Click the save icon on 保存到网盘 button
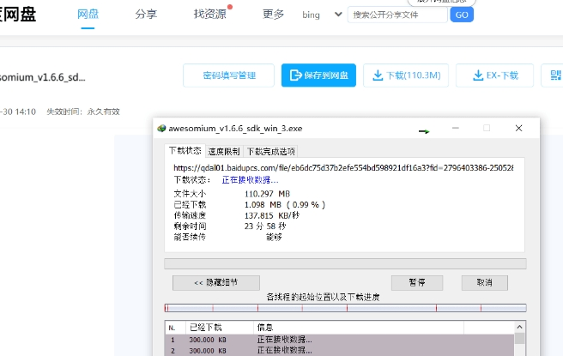Screen dimensions: 563x356 (x=296, y=75)
